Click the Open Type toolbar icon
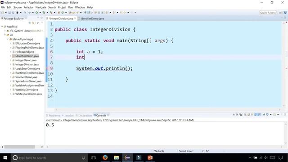The height and width of the screenshot is (162, 288). coord(70,13)
